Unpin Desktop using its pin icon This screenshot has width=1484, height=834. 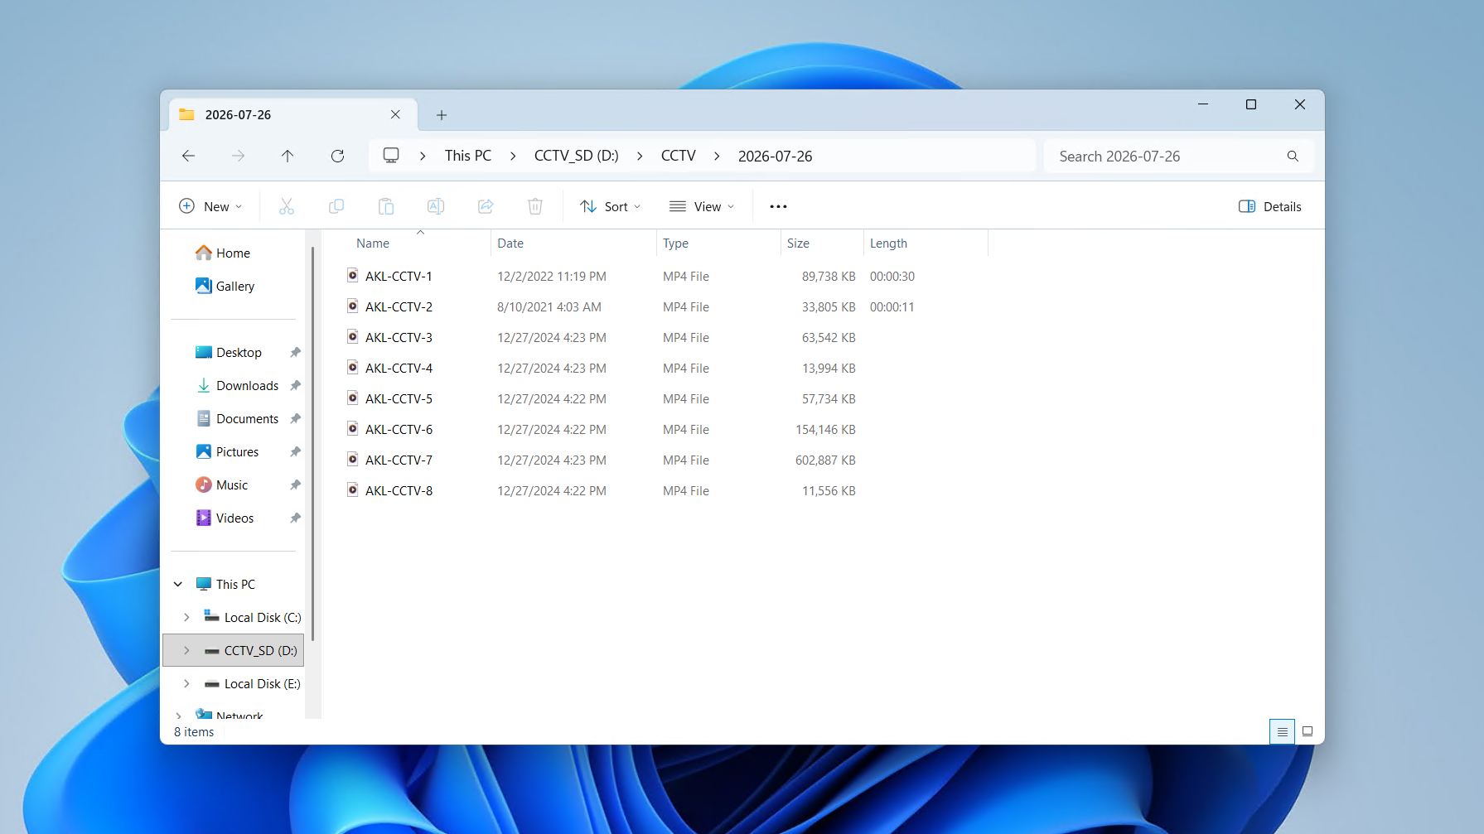(295, 352)
